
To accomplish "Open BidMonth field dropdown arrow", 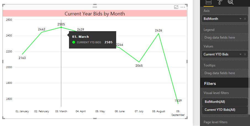I will point(240,19).
